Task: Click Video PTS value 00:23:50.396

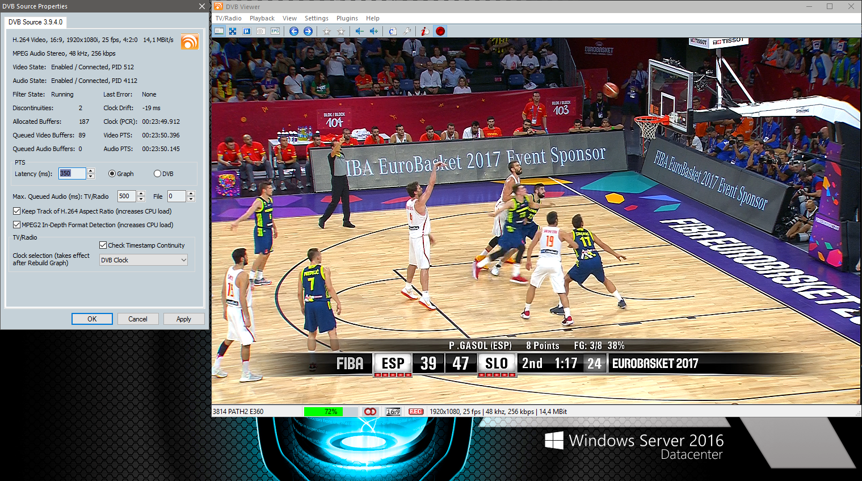Action: 161,135
